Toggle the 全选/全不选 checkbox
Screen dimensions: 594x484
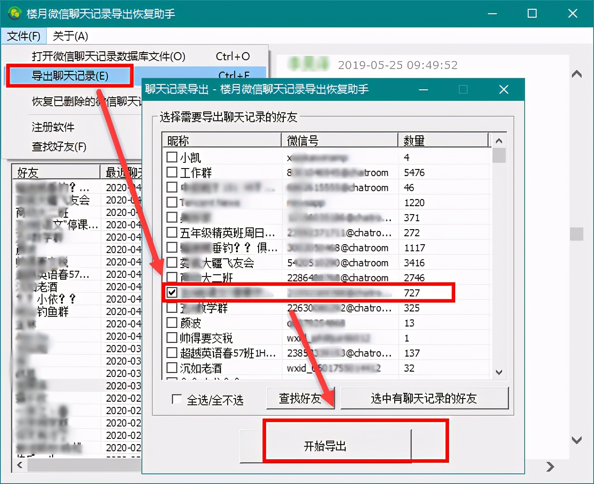(176, 399)
